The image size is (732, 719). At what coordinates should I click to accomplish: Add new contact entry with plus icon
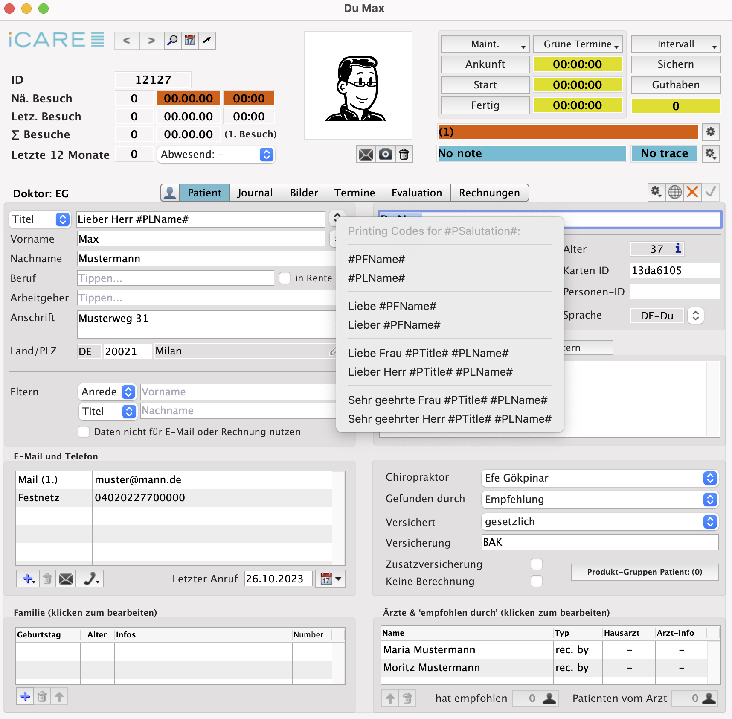coord(28,579)
